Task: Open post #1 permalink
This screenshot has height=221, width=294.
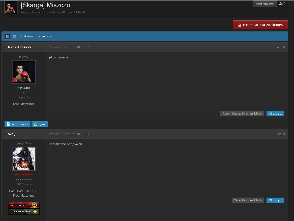Action: tap(279, 47)
